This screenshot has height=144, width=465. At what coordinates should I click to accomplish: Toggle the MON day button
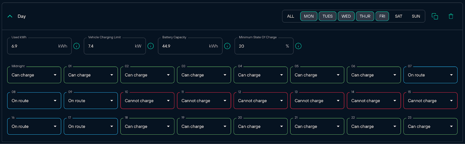(x=309, y=16)
